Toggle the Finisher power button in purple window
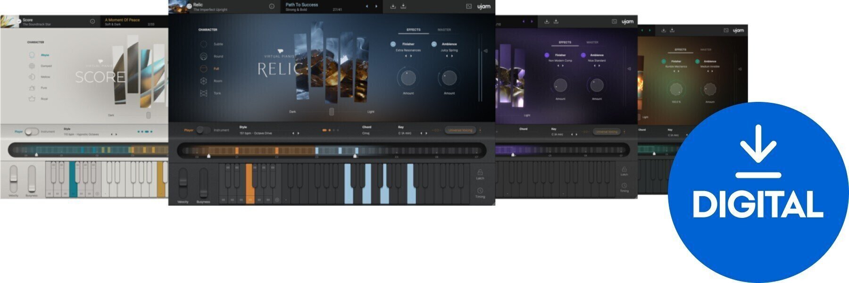The width and height of the screenshot is (849, 283). 547,55
